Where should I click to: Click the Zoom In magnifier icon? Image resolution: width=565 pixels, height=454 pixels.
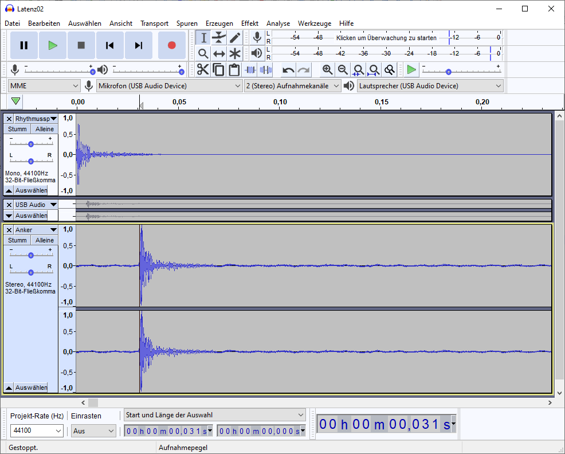pos(327,70)
